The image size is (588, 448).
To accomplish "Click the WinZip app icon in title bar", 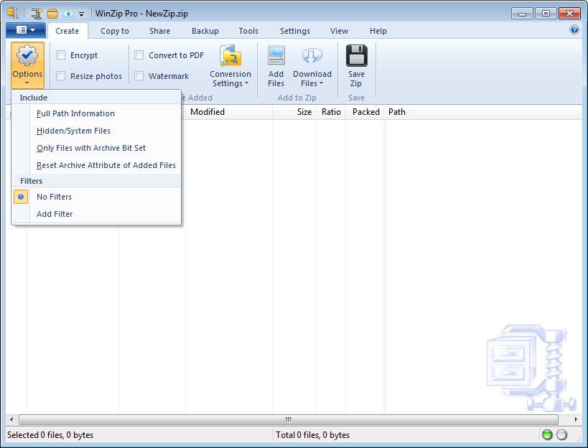I will [x=13, y=13].
